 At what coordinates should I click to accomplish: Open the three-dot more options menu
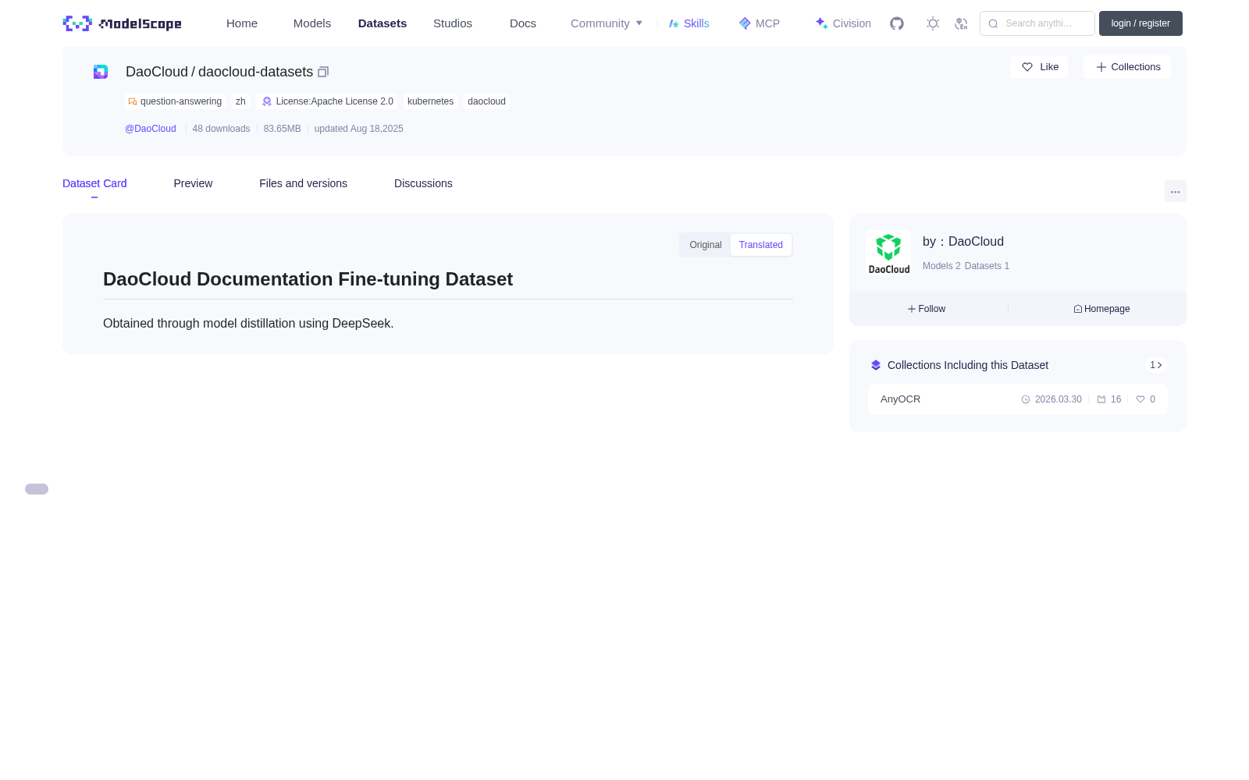1176,191
